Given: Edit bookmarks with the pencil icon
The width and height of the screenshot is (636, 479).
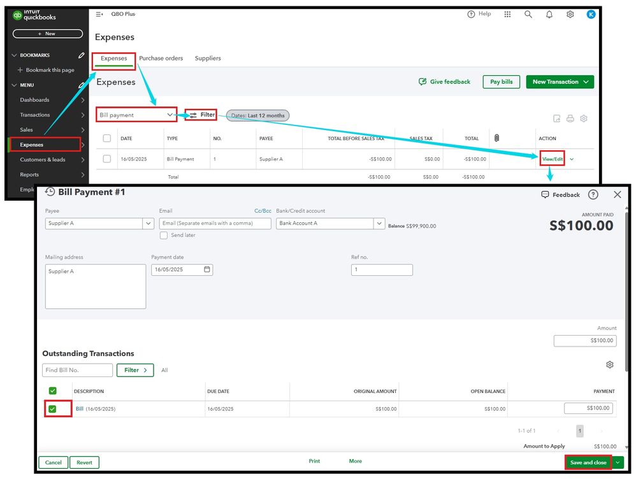Looking at the screenshot, I should [x=82, y=55].
